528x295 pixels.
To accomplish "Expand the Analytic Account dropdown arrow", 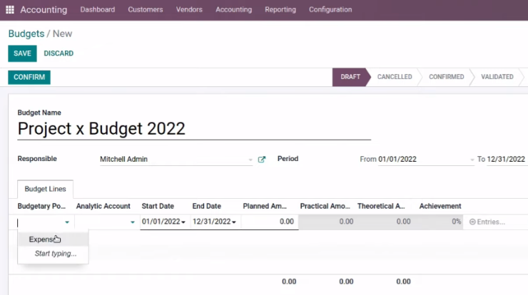I will (132, 222).
